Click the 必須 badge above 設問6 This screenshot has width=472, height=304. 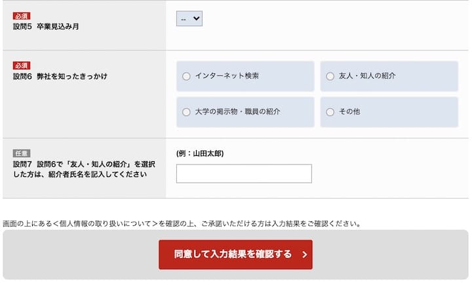pos(22,66)
